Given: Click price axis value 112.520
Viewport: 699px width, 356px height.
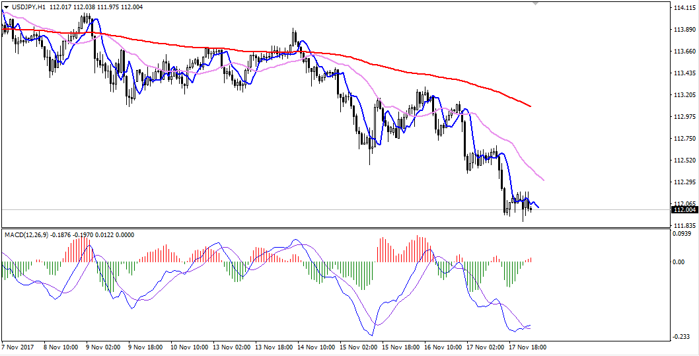Looking at the screenshot, I should pos(685,160).
